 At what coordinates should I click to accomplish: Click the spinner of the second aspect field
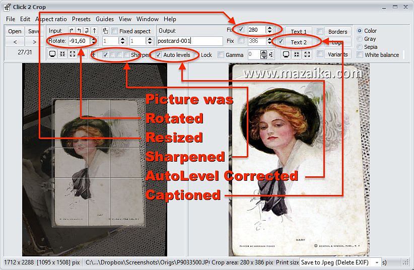click(x=150, y=41)
